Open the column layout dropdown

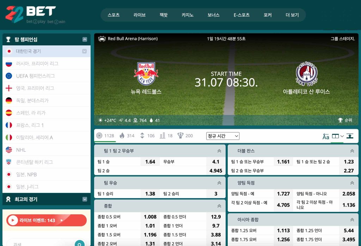[x=338, y=136]
